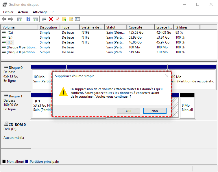
Task: Click the yellow warning triangle in the dialog
Action: [63, 92]
